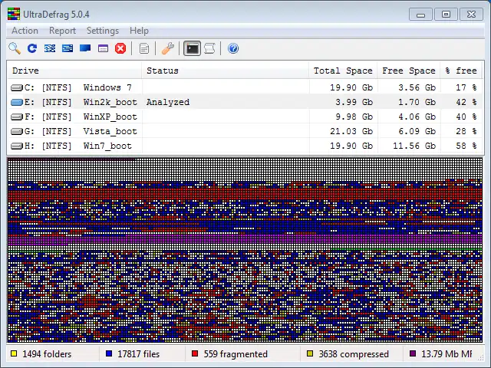Maximize the UltraDefrag window
This screenshot has width=491, height=368.
click(446, 15)
